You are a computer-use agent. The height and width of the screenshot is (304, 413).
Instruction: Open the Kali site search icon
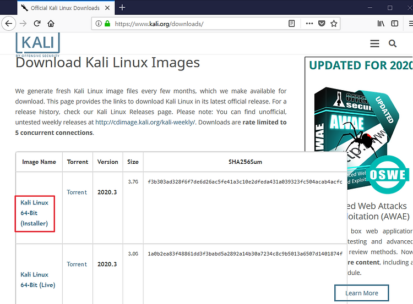(393, 43)
